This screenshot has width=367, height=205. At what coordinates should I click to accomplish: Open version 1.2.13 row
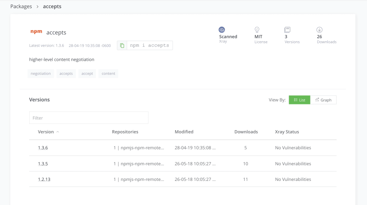click(44, 179)
